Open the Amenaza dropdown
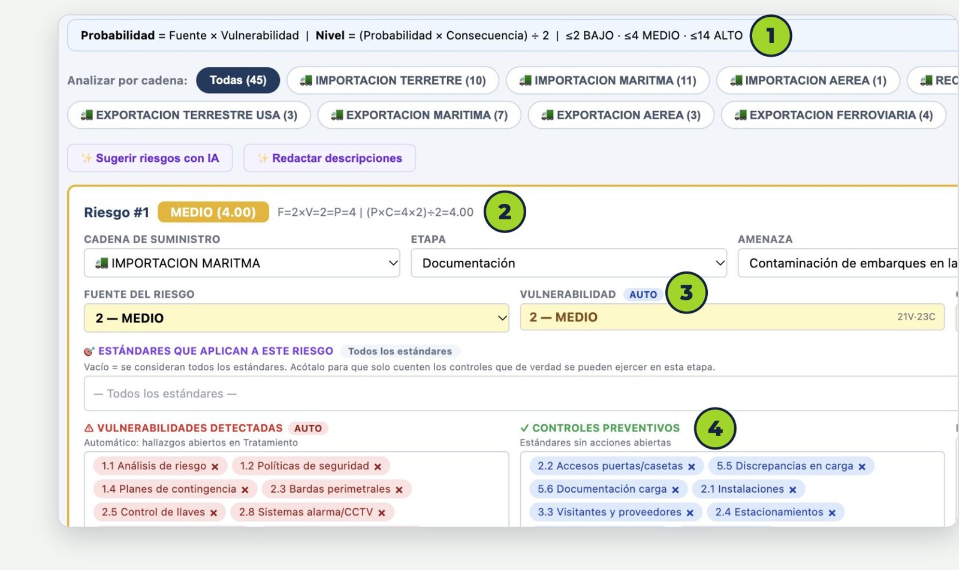The height and width of the screenshot is (570, 959). [x=848, y=263]
